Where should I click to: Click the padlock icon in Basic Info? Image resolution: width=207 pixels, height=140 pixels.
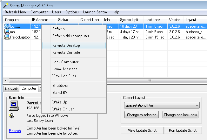(x=12, y=116)
